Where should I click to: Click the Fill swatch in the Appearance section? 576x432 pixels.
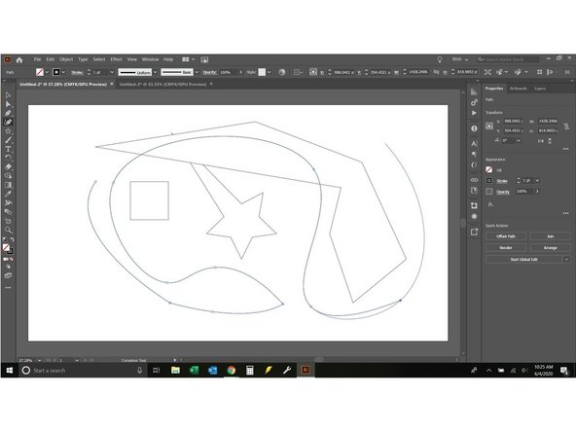coord(489,169)
